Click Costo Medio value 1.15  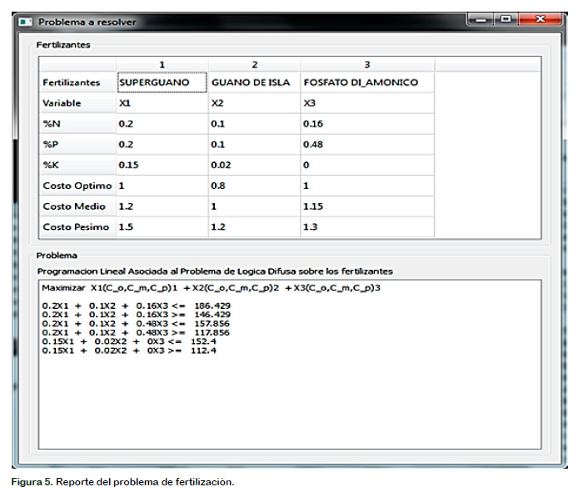[367, 206]
